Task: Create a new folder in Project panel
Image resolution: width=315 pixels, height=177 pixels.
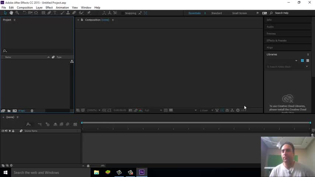Action: pos(9,111)
